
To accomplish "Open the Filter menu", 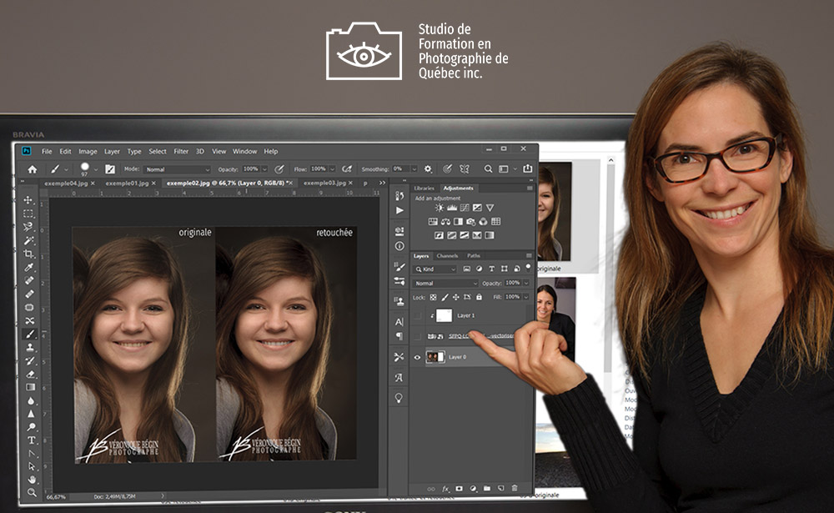I will (181, 151).
